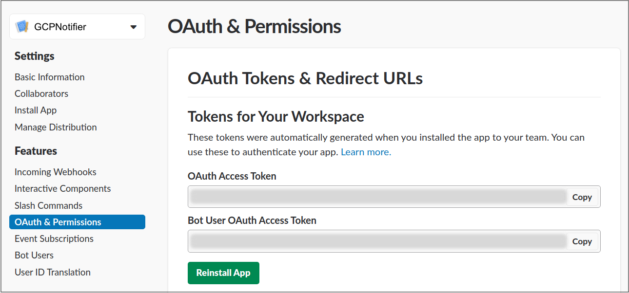This screenshot has height=293, width=629.
Task: Click the Bot User token field
Action: (375, 241)
